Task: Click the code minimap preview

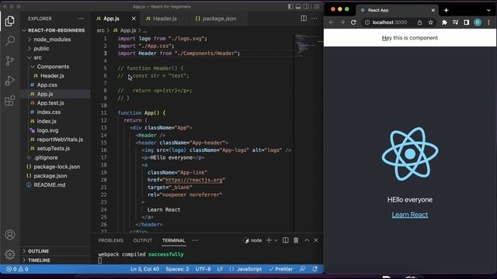Action: click(x=307, y=46)
